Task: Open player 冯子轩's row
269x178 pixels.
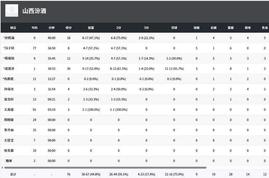Action: [x=11, y=48]
